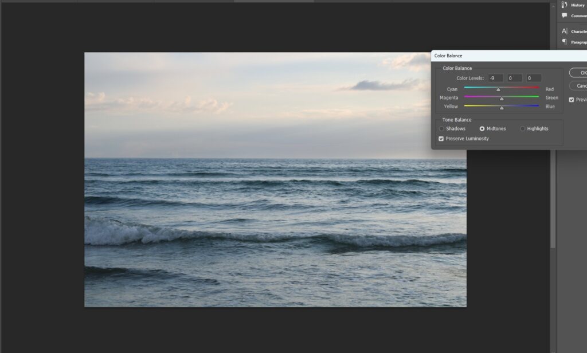
Task: Click the middle Color Levels field
Action: (515, 79)
